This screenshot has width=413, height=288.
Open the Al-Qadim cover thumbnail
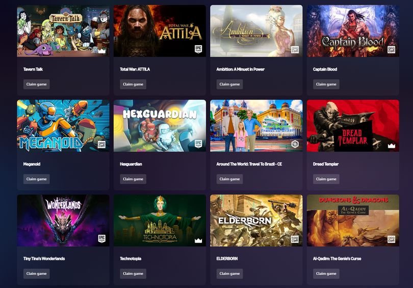coord(353,220)
